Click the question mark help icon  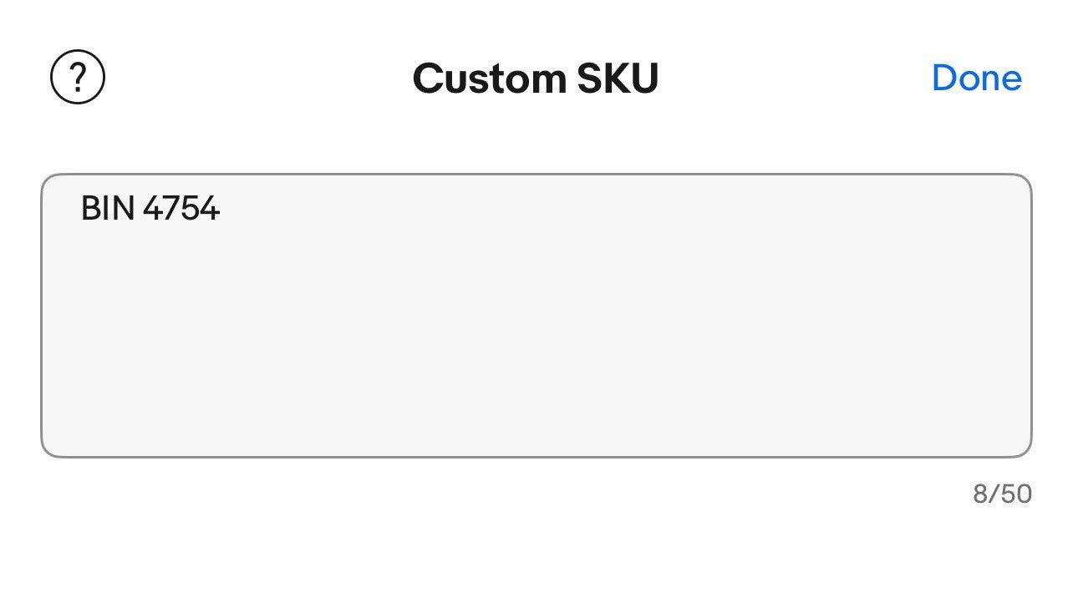[x=78, y=78]
